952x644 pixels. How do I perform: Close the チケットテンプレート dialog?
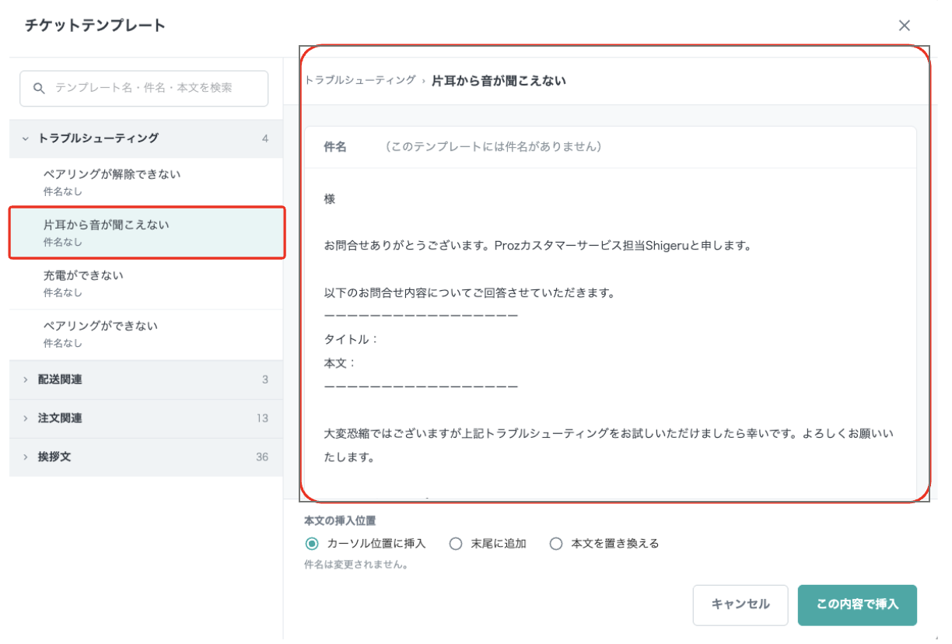pos(905,26)
